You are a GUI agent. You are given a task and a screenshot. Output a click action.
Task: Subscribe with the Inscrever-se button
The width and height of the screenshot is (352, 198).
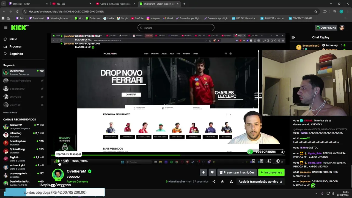point(271,172)
